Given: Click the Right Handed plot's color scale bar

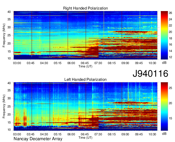Looking at the screenshot, I should click(164, 35).
